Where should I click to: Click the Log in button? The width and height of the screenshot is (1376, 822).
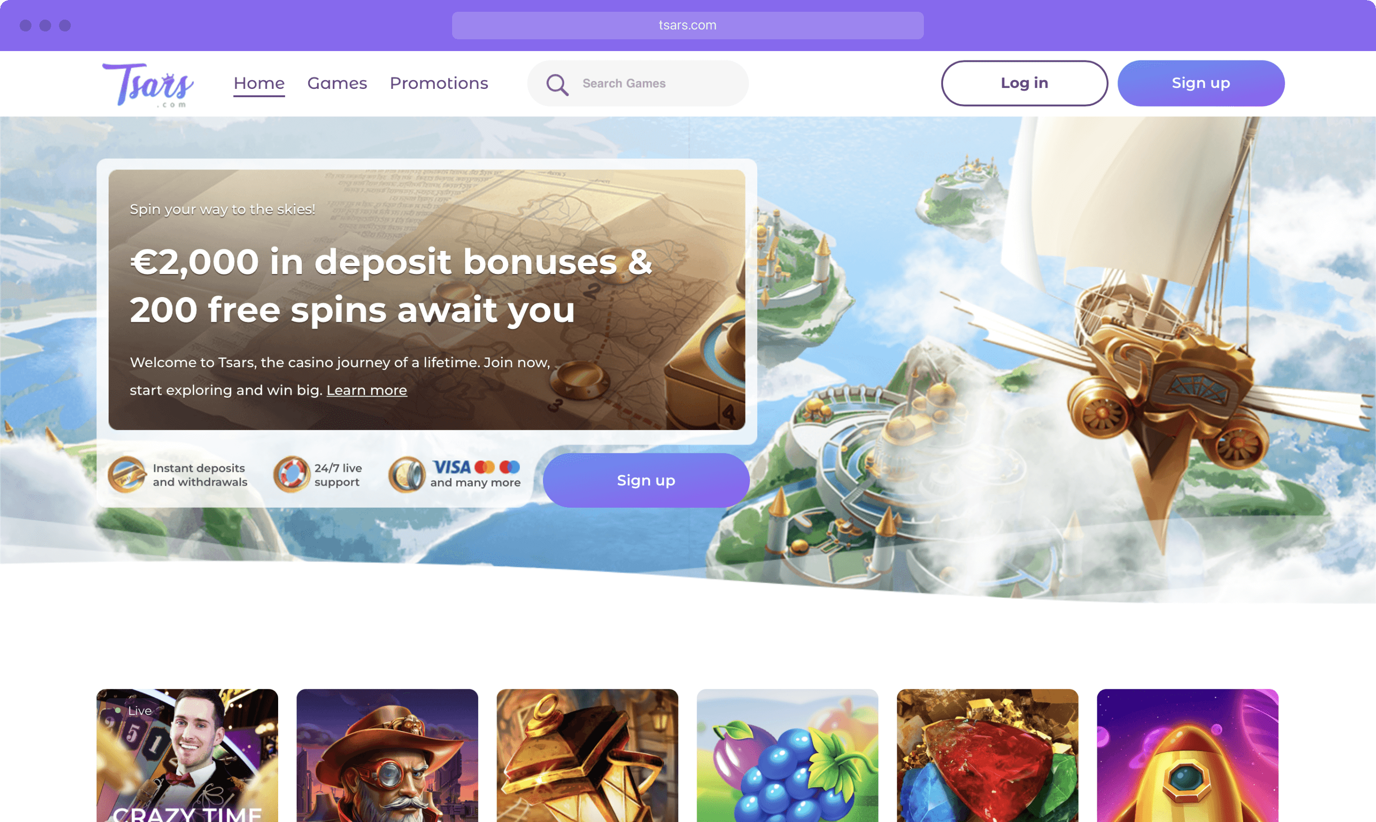1024,83
